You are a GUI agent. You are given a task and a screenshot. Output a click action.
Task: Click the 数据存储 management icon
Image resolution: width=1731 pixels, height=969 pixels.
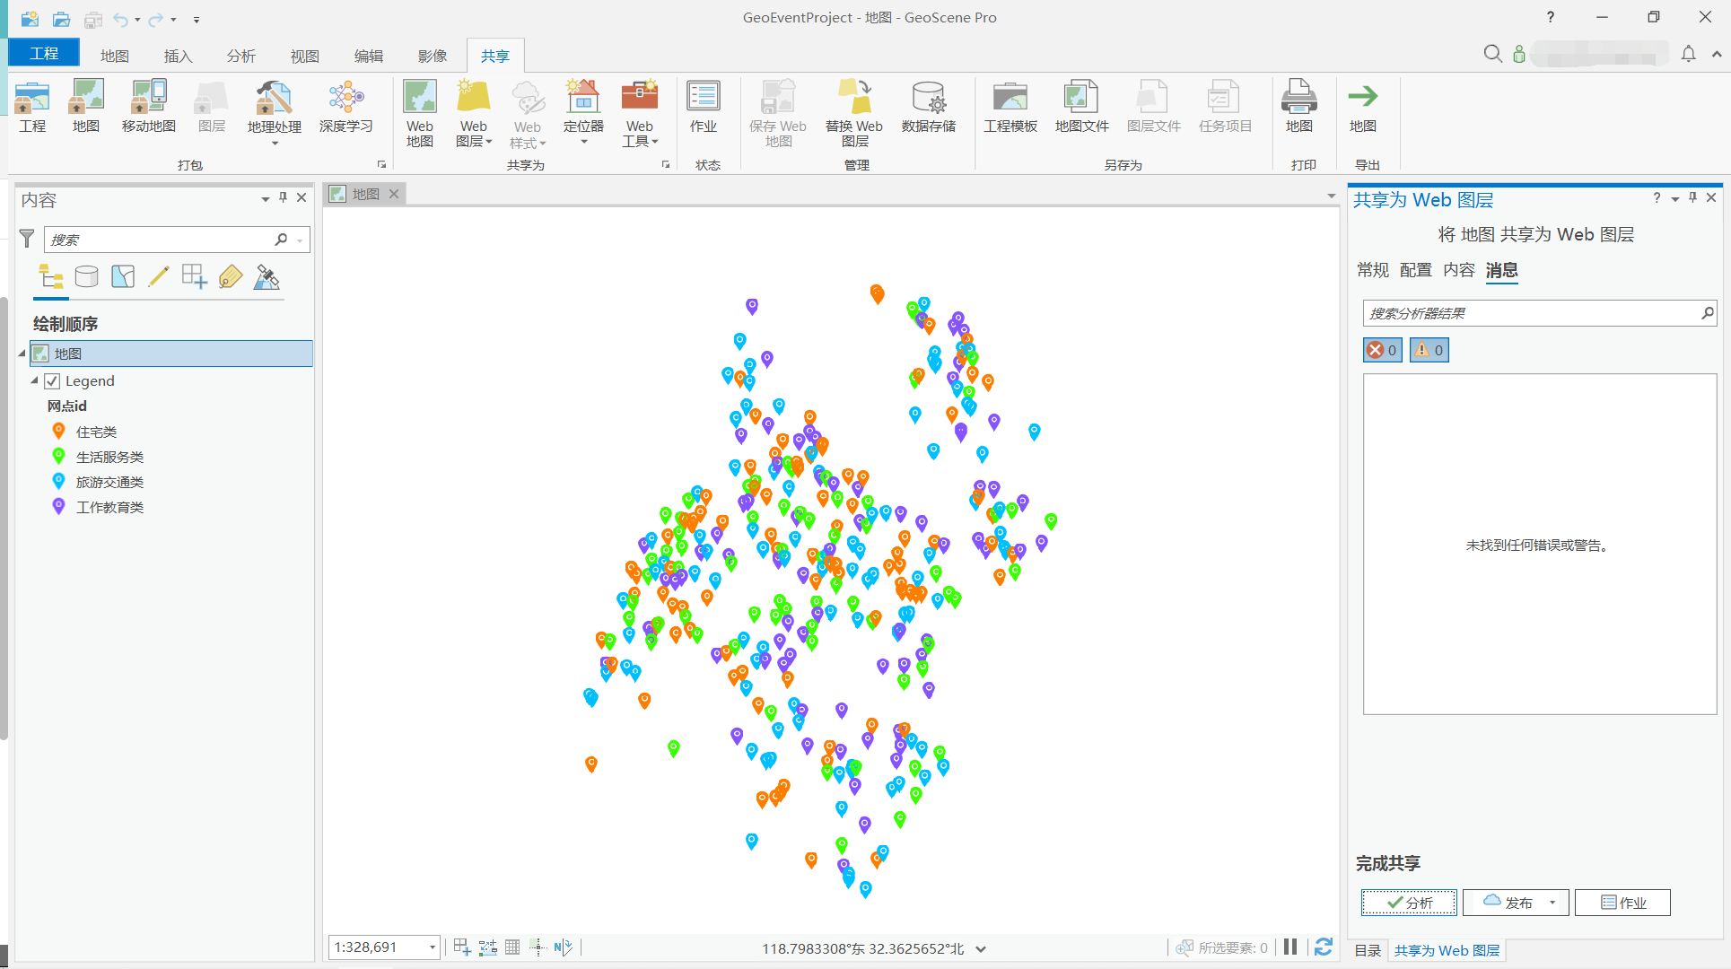click(x=928, y=109)
